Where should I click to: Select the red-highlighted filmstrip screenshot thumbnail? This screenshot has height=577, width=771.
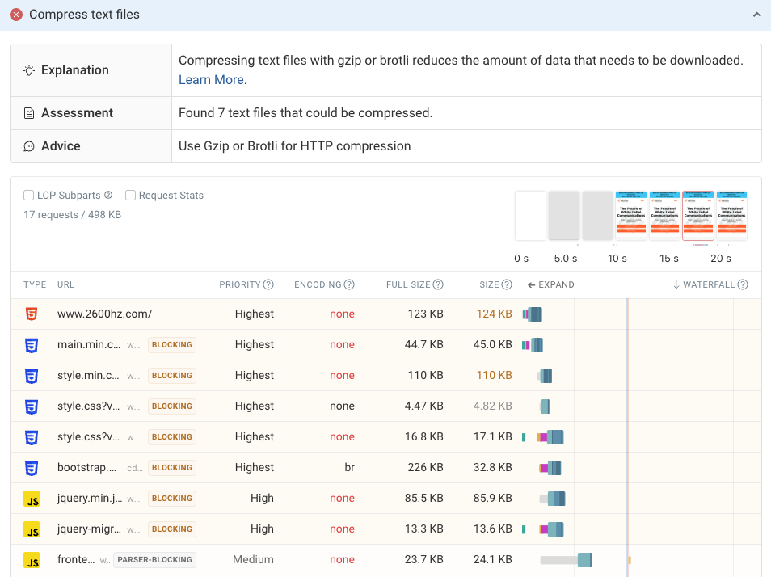coord(697,216)
